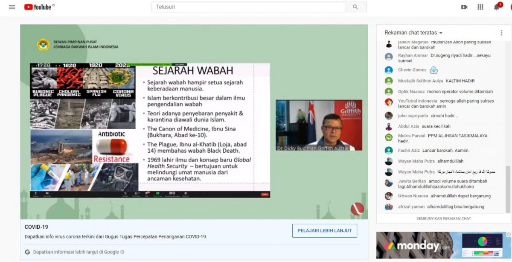Open the notifications bell

tap(497, 7)
